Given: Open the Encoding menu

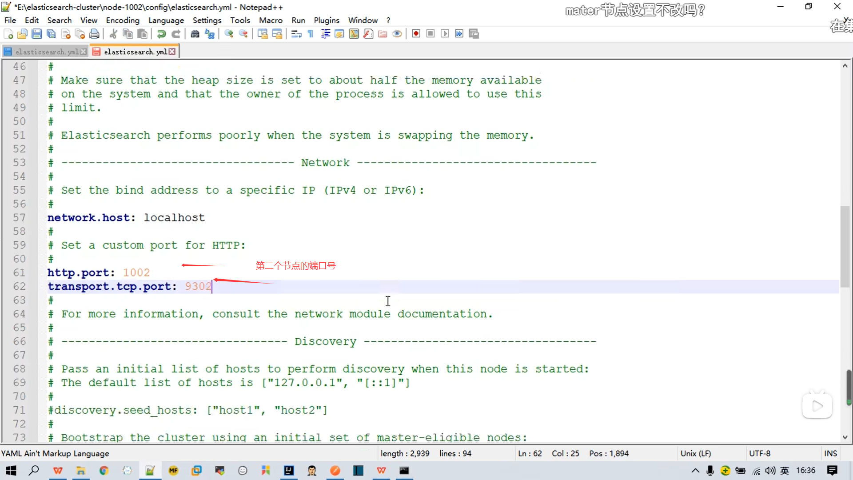Looking at the screenshot, I should coord(123,20).
